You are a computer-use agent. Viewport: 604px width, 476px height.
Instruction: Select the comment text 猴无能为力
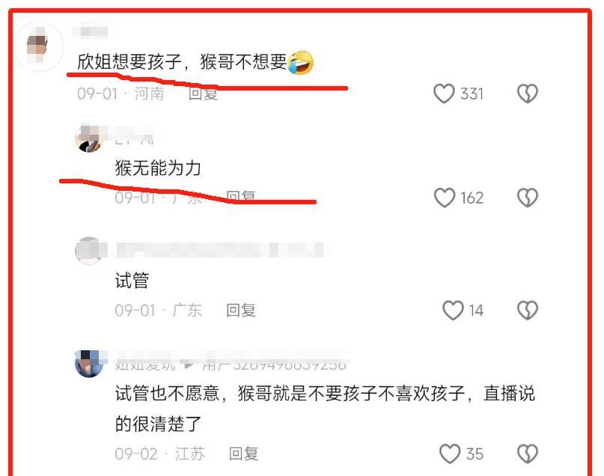pyautogui.click(x=158, y=168)
